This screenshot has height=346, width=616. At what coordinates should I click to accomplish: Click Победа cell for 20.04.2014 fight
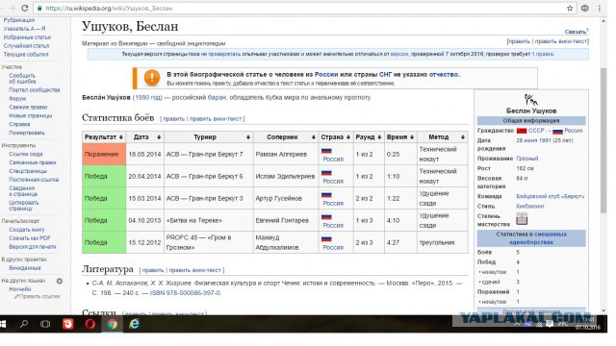(104, 176)
